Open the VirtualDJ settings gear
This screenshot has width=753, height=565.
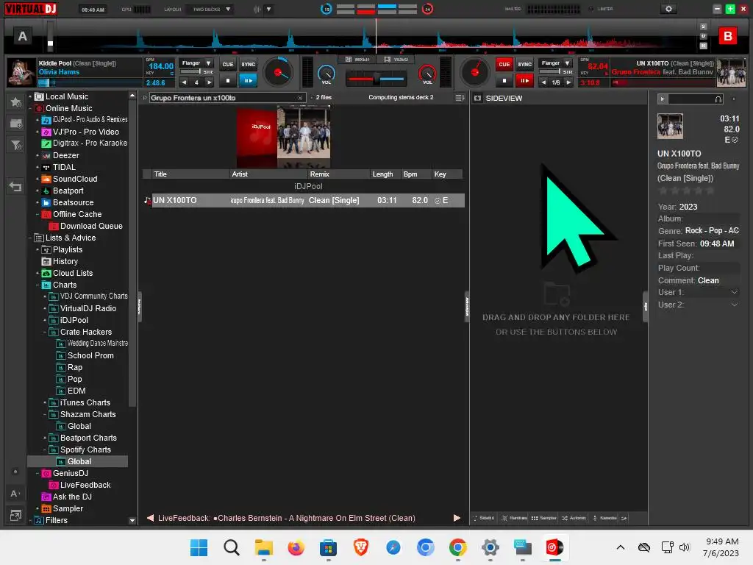point(668,9)
